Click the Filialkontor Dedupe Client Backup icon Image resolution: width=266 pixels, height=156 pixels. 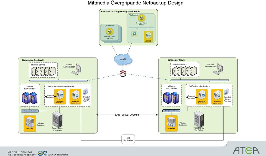142,18
